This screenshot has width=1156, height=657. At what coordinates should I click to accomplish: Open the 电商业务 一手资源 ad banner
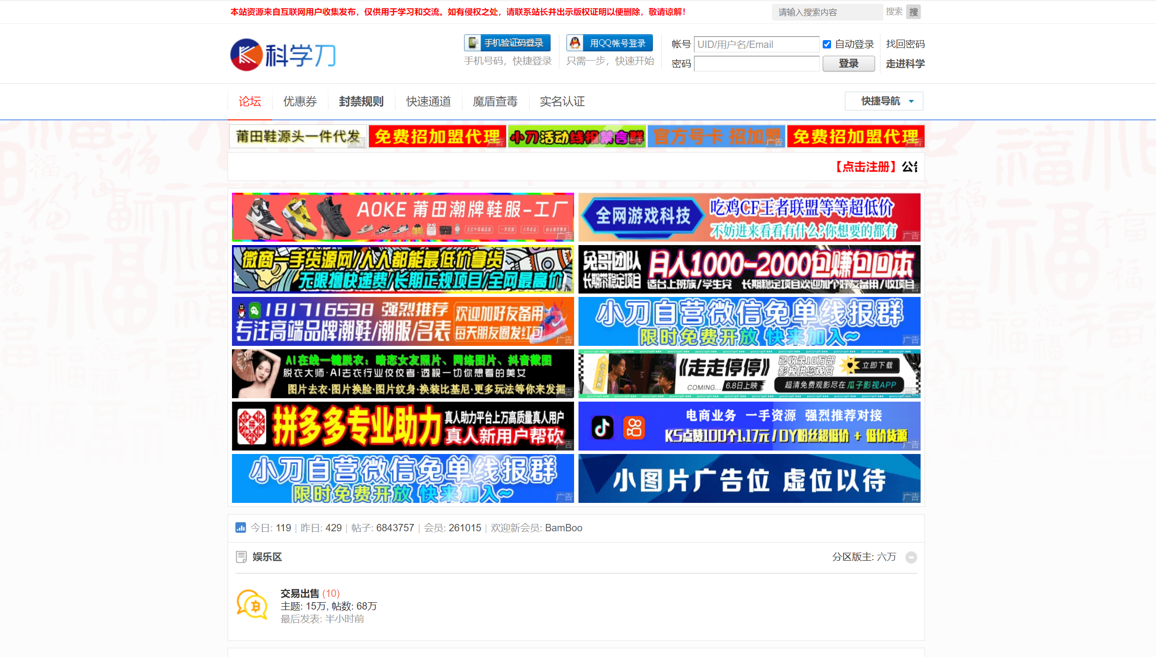coord(749,426)
